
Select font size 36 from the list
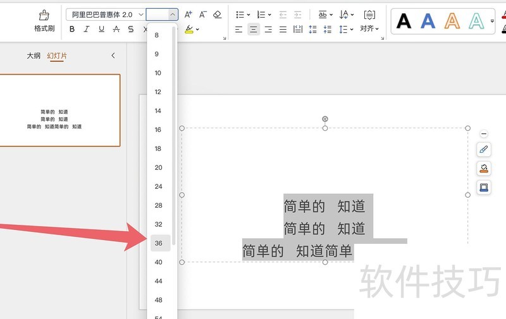click(159, 243)
